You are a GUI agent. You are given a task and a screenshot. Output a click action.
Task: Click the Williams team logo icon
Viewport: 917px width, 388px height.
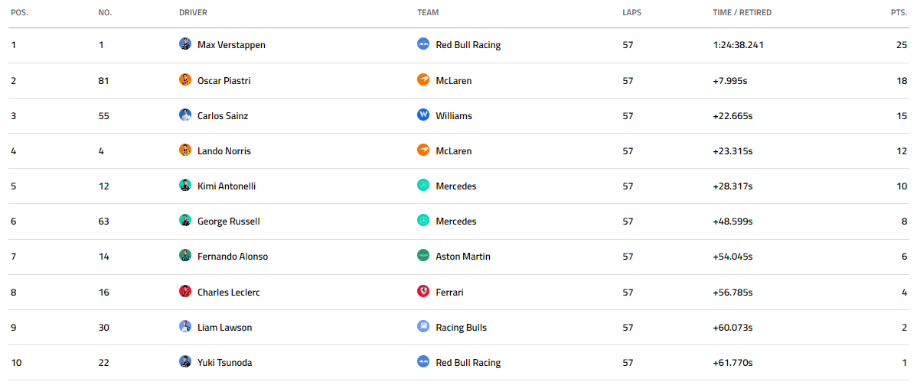click(x=423, y=115)
